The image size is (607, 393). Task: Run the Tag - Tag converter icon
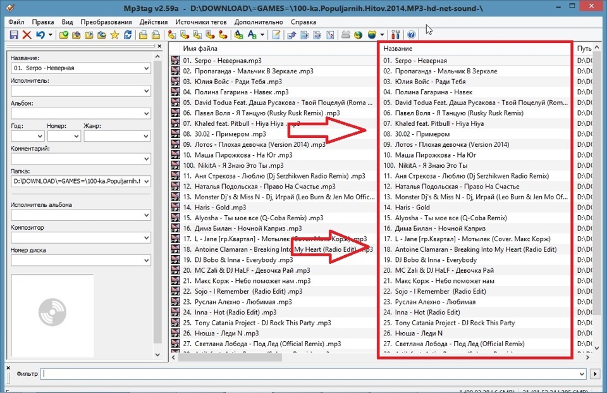pyautogui.click(x=223, y=35)
